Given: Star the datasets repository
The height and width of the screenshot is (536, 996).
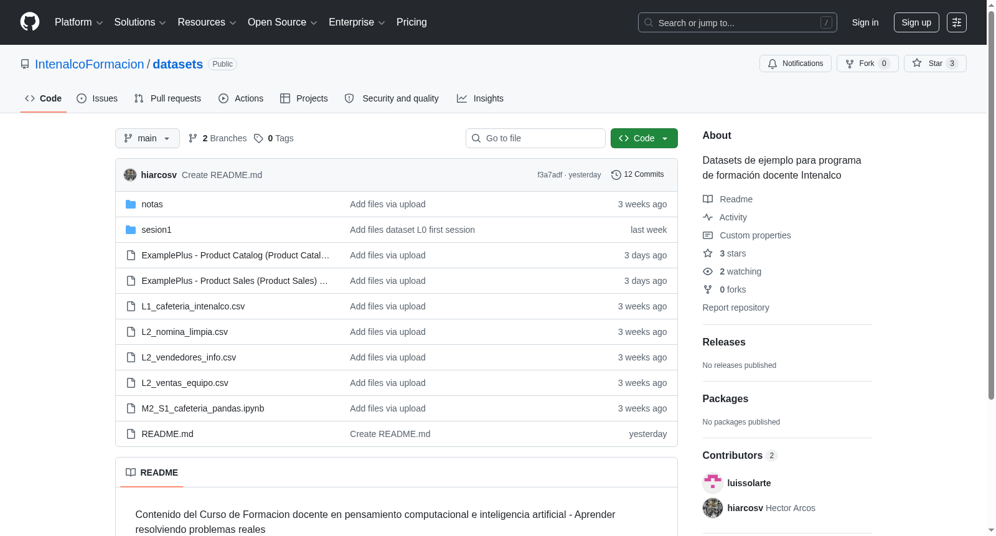Looking at the screenshot, I should click(935, 63).
